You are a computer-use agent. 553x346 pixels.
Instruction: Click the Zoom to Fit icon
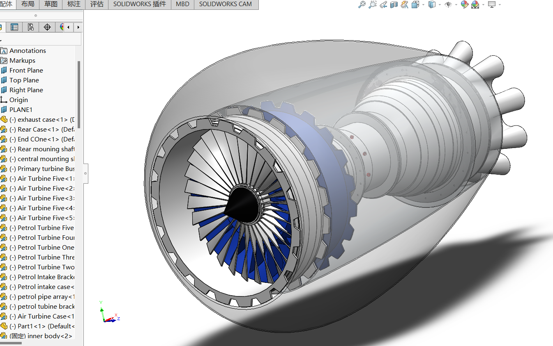(362, 5)
